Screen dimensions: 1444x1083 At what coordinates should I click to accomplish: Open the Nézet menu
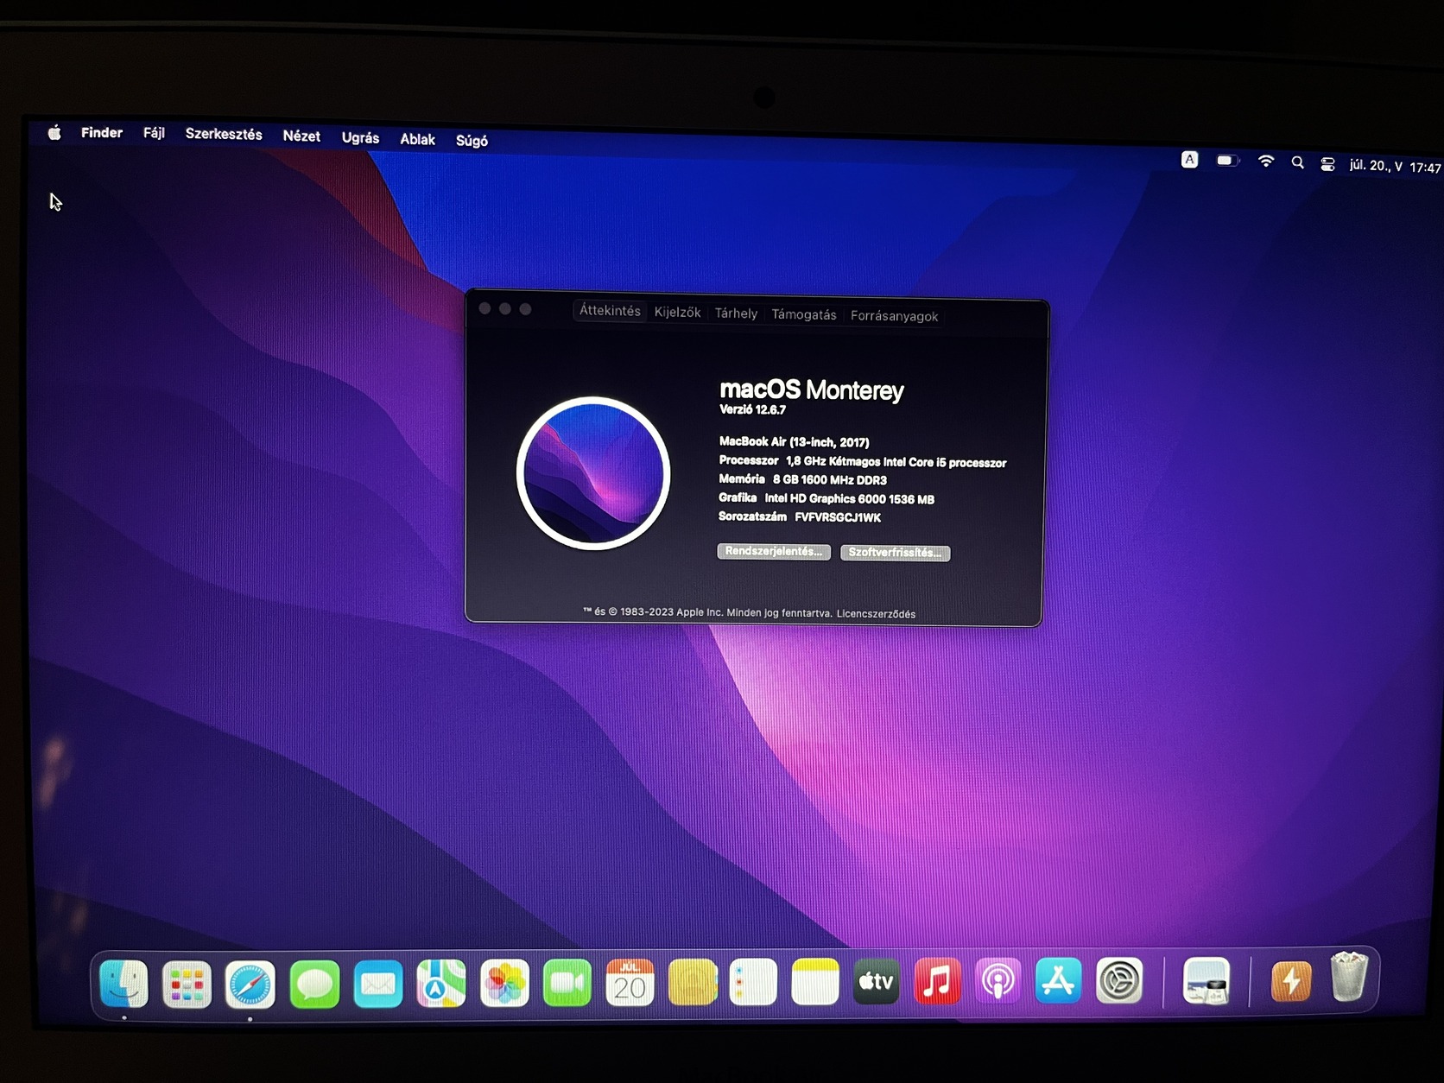pos(301,136)
